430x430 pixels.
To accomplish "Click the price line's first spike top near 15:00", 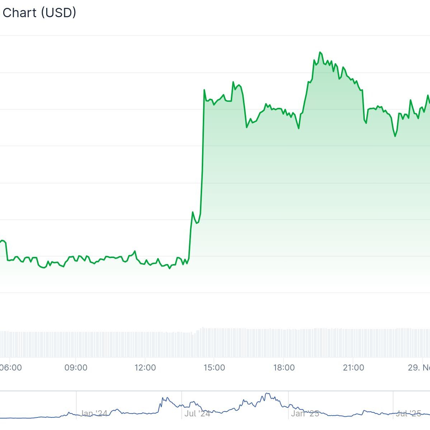I will [x=204, y=90].
